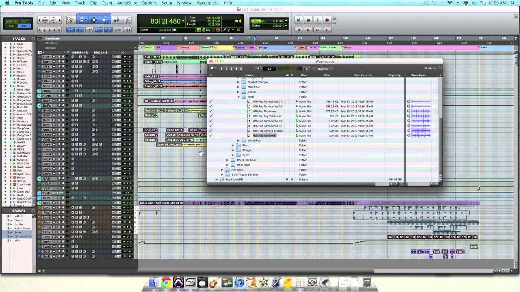
Task: Enable Shuffle edit mode
Action: pos(11,21)
